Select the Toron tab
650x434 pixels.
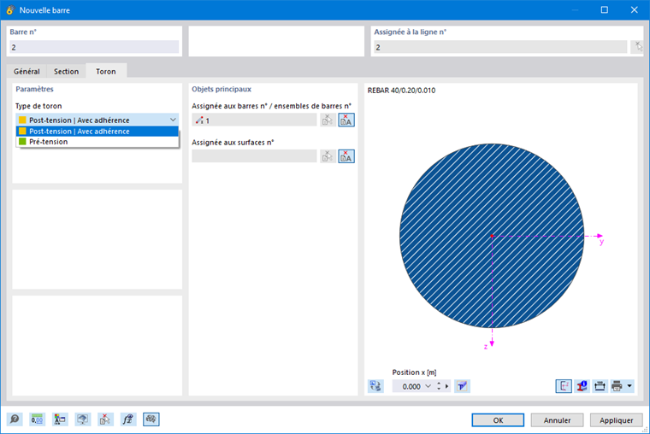(106, 71)
